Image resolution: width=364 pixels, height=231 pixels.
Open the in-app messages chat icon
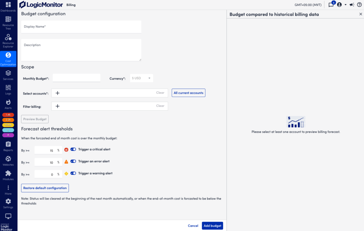click(331, 4)
